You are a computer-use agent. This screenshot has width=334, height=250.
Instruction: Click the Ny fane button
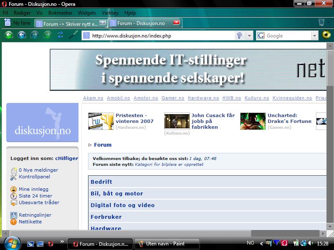pos(18,22)
